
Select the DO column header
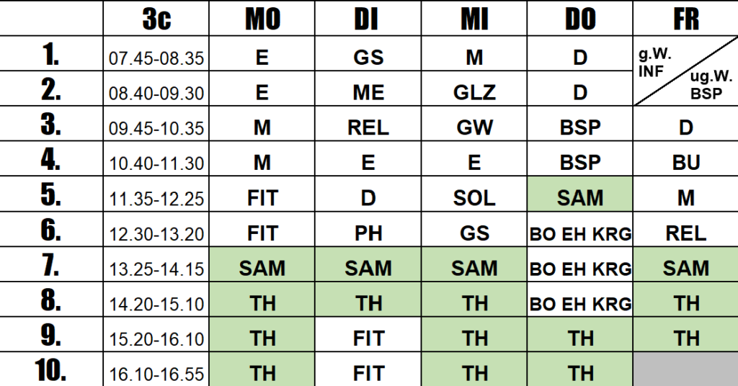click(580, 18)
